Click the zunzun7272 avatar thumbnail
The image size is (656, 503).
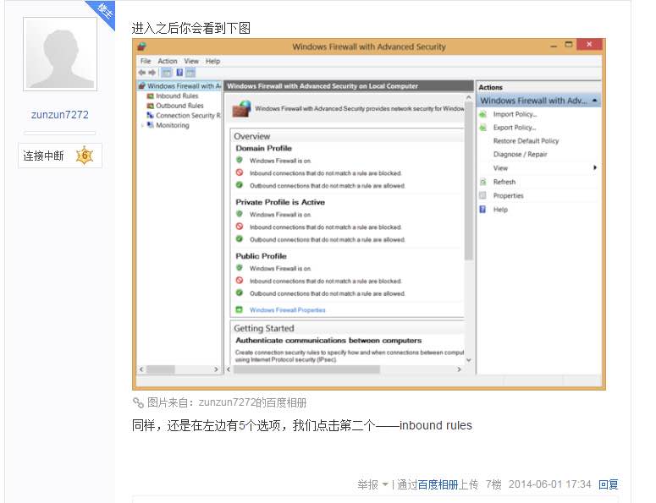60,54
